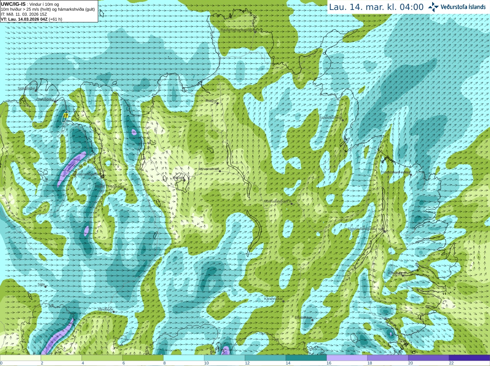Click the legend scale value '8'
The image size is (490, 366).
(x=165, y=363)
